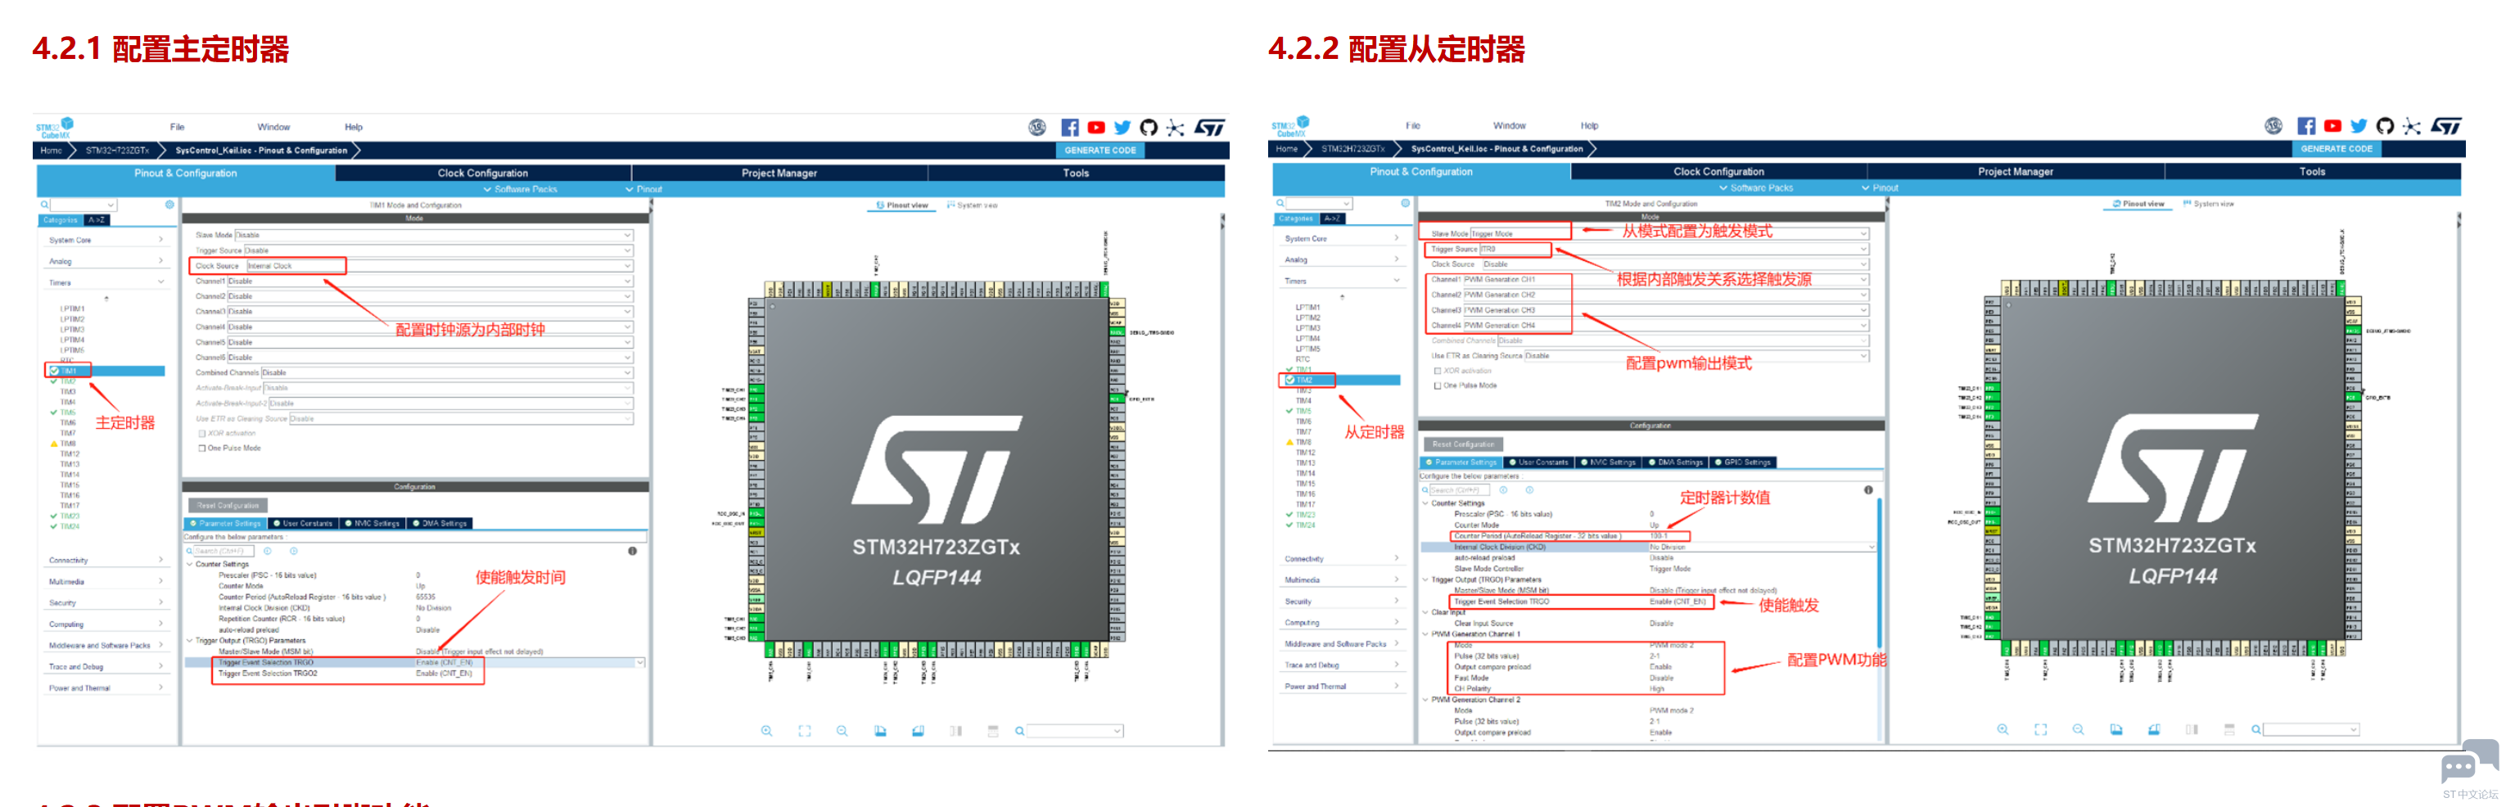Image resolution: width=2506 pixels, height=807 pixels.
Task: Fit pinout to view in right screenshot
Action: pos(2041,729)
